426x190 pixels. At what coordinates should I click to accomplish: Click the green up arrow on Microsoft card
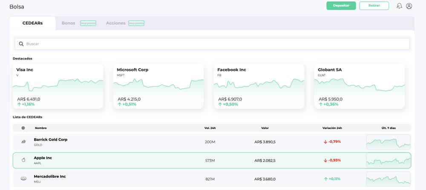pyautogui.click(x=120, y=104)
